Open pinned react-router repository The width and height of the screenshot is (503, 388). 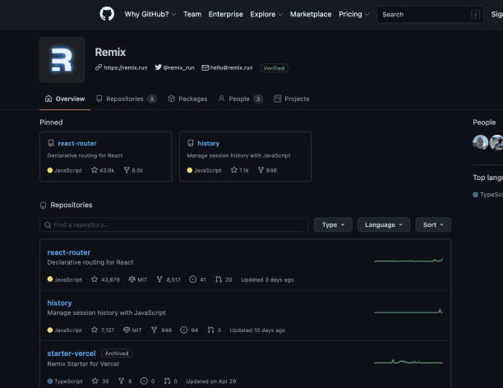pos(77,144)
